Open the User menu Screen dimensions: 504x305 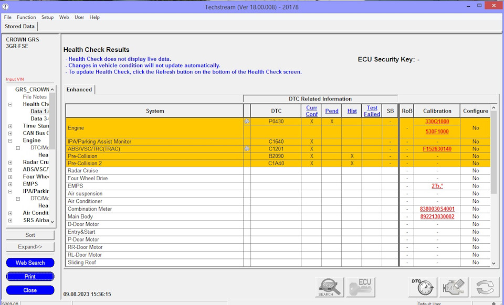click(x=79, y=17)
